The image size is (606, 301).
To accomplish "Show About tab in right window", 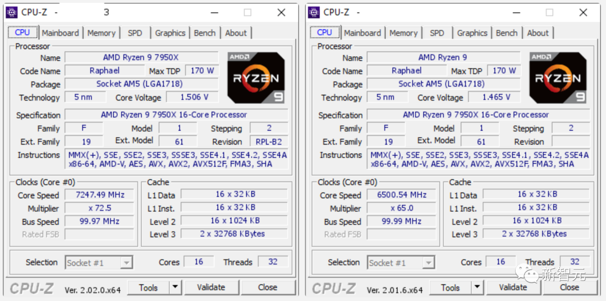I will coord(538,33).
